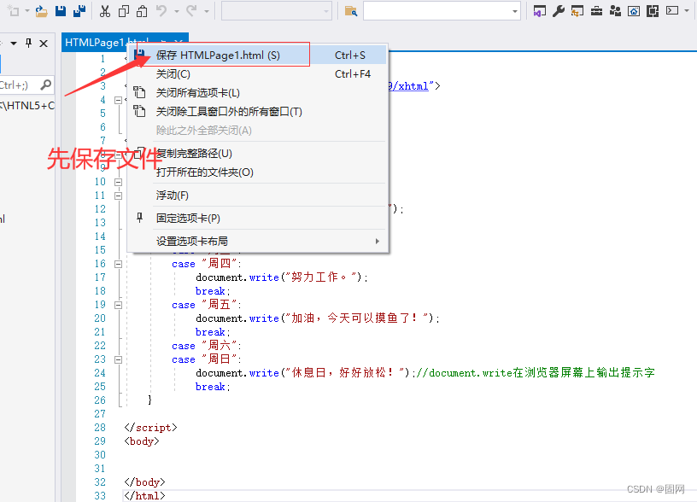Close the HTMLPage1.html tab with X
697x502 pixels.
coord(179,42)
